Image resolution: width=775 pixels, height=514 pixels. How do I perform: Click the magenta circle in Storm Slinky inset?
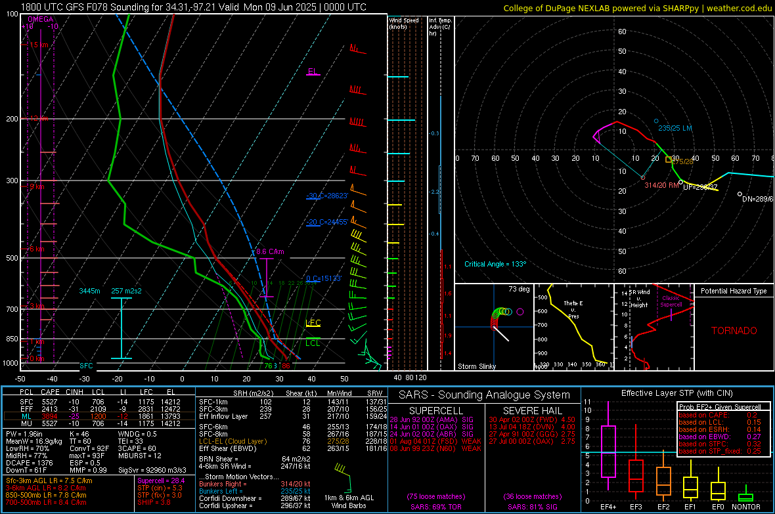[x=520, y=312]
